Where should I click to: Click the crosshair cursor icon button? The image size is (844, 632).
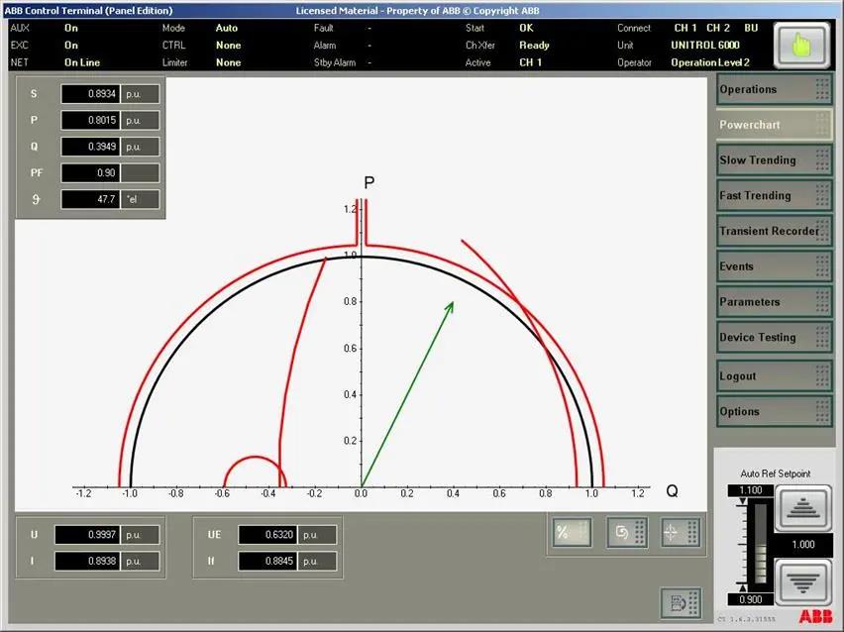pos(681,532)
